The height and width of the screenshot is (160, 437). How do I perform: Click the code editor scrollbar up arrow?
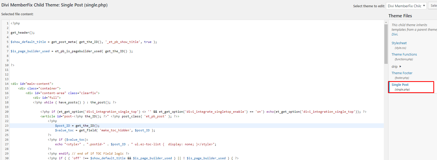tap(386, 22)
